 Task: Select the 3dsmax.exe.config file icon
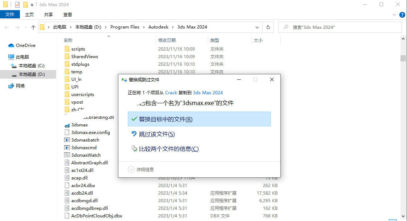tap(67, 132)
